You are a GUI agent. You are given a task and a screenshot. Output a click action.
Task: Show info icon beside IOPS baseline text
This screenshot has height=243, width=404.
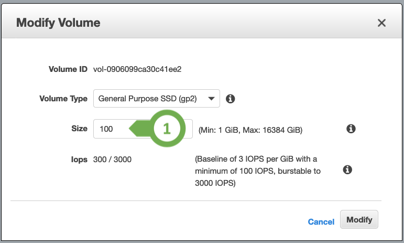point(347,170)
